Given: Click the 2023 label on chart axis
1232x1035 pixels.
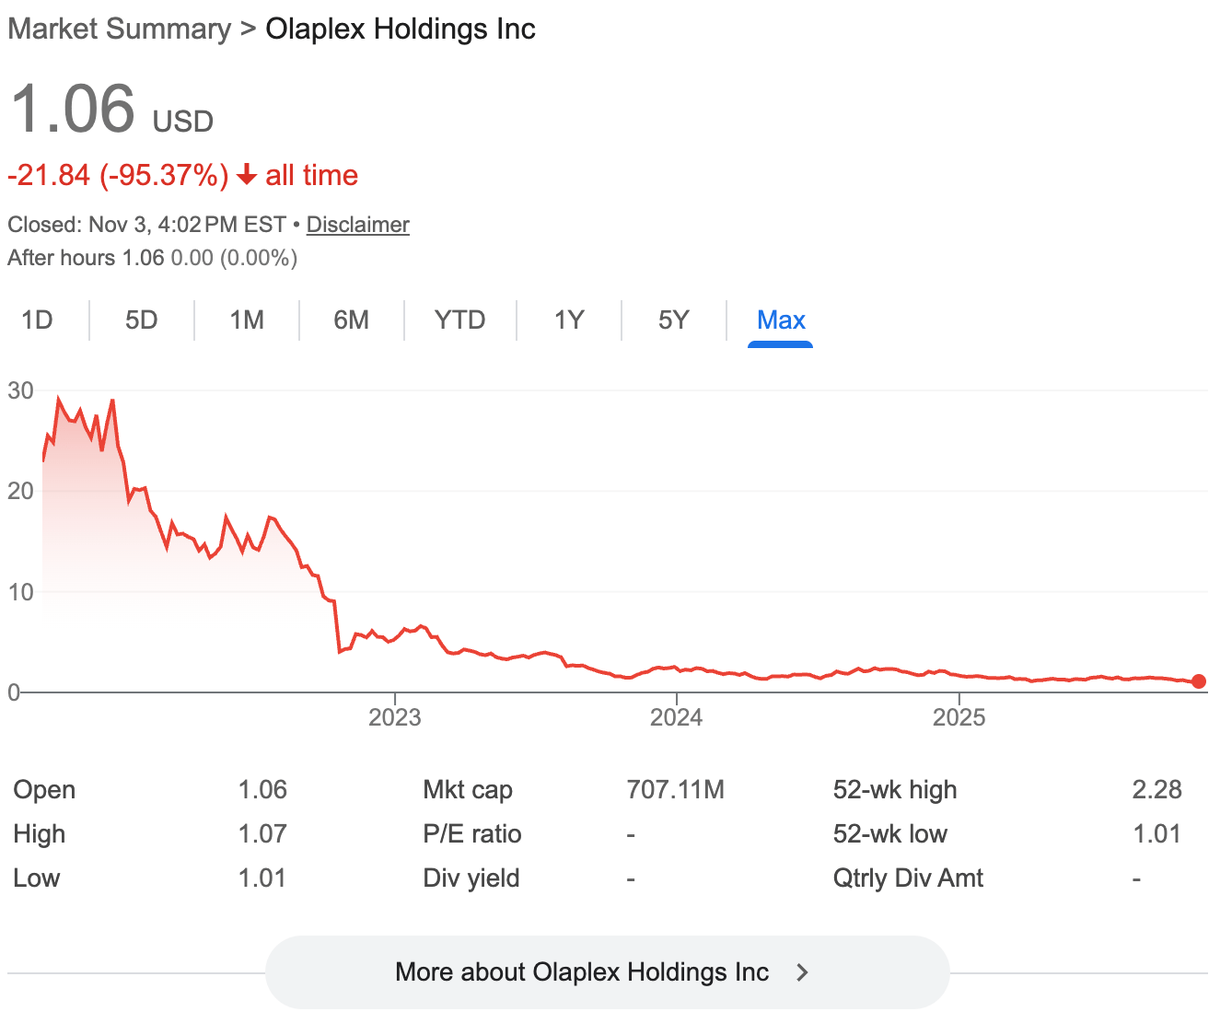Looking at the screenshot, I should [x=394, y=718].
